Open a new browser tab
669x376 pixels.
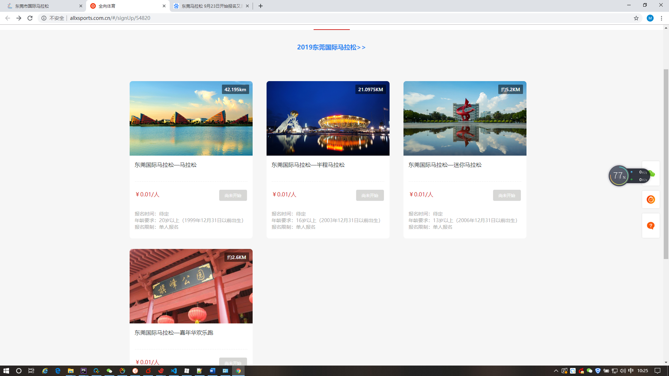coord(260,6)
